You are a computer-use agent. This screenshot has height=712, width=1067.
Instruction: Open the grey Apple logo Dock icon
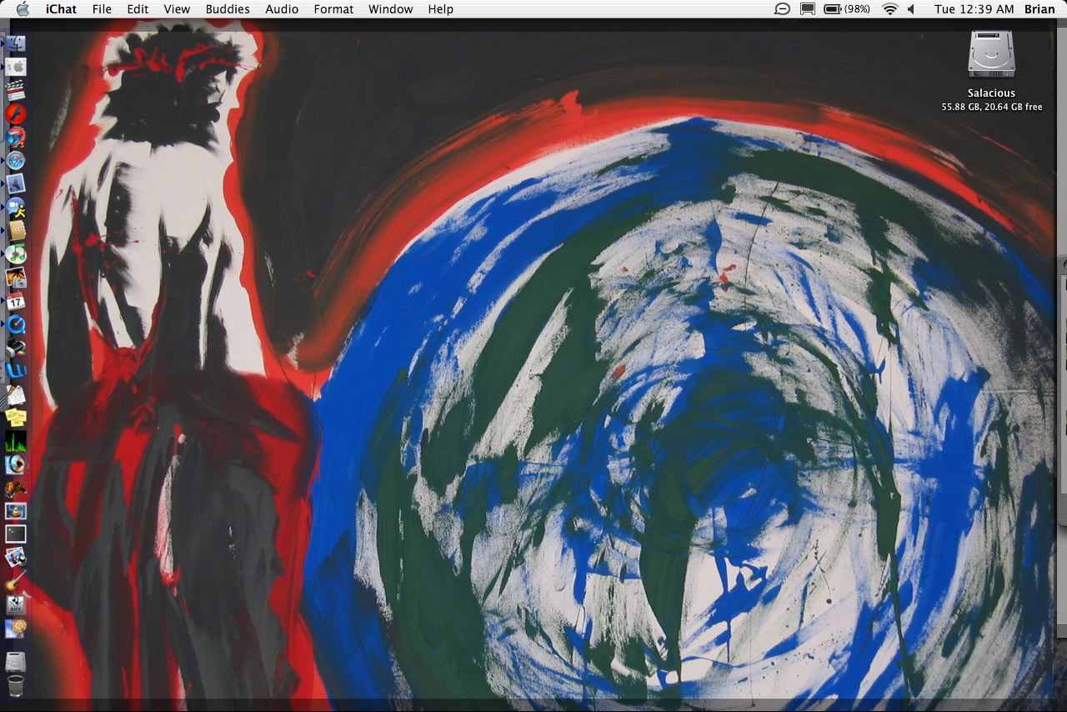(16, 67)
